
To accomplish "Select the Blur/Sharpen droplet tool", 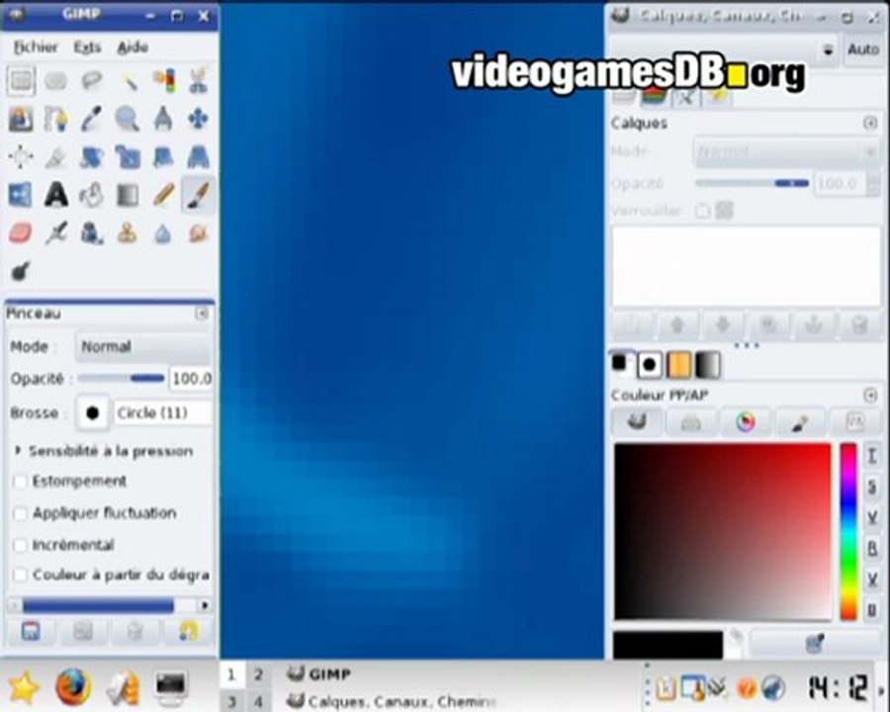I will [x=163, y=233].
